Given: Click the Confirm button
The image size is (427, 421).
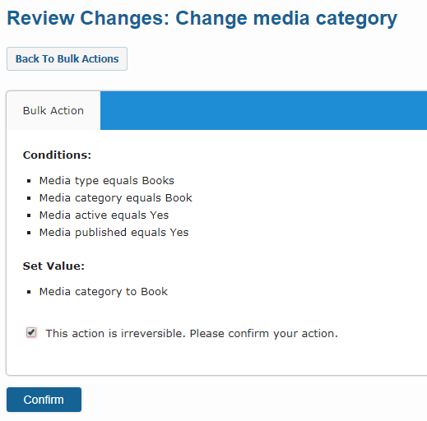Looking at the screenshot, I should click(44, 400).
